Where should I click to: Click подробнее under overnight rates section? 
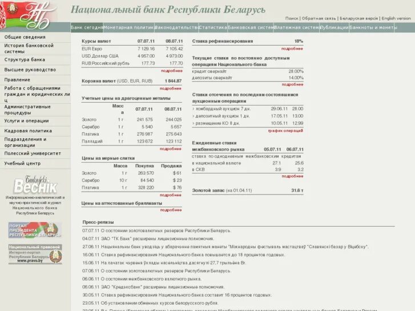(x=292, y=84)
